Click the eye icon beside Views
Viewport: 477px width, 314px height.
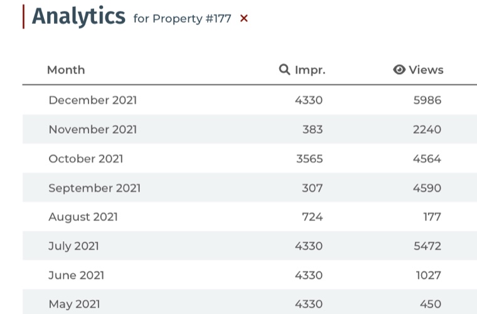[399, 70]
